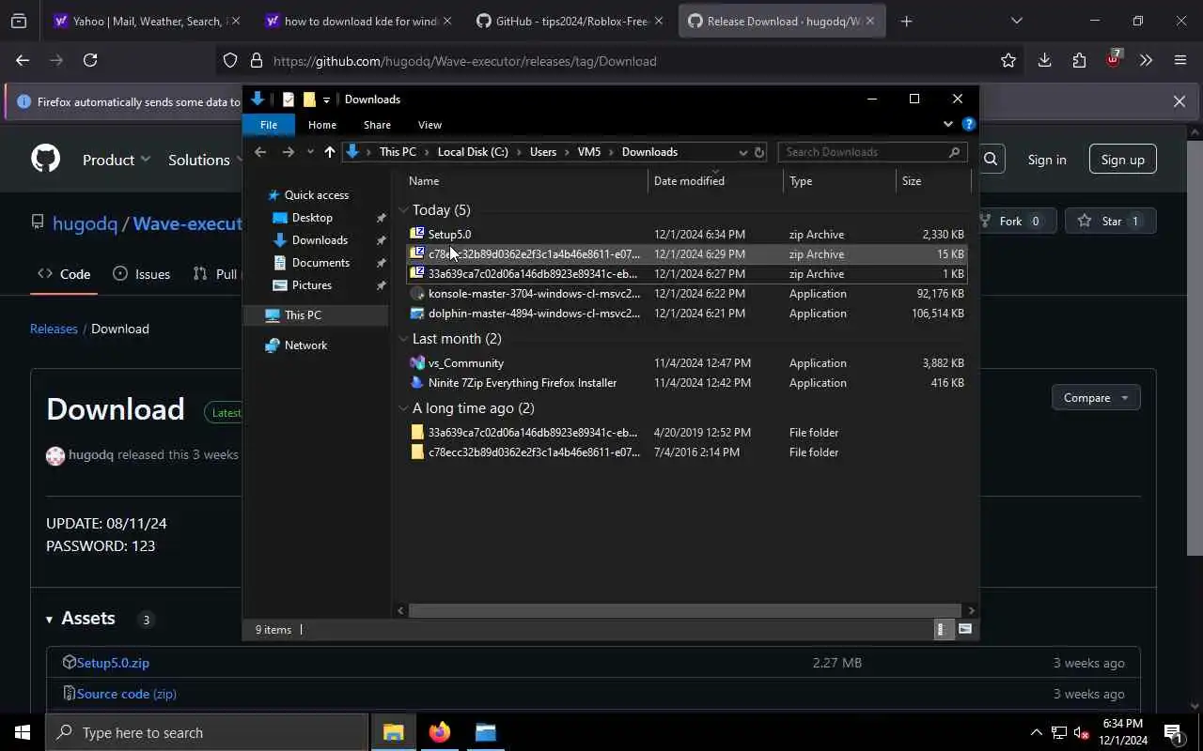Open Firefox hamburger application menu
The image size is (1203, 751).
click(x=1180, y=60)
